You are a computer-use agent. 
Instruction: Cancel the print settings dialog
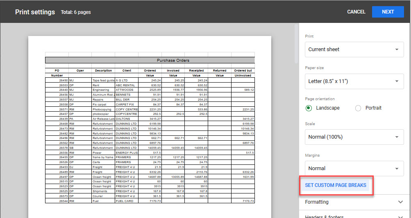[x=356, y=12]
